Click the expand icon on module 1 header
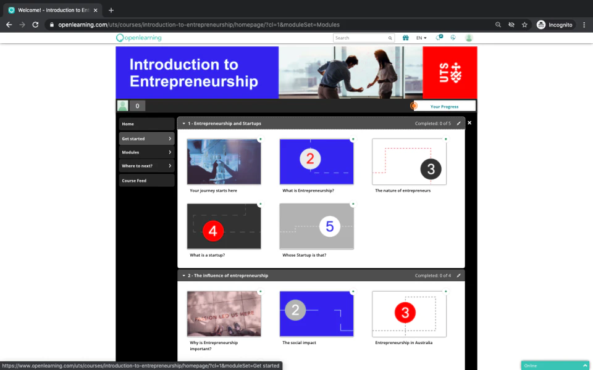 (x=459, y=123)
